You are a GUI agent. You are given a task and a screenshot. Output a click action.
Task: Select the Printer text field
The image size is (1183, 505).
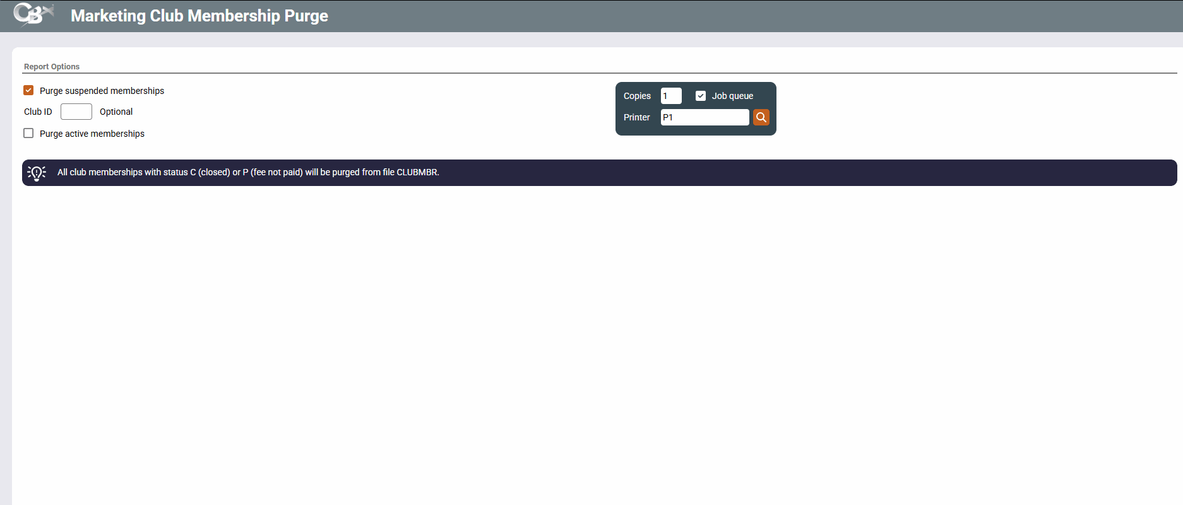pos(704,117)
